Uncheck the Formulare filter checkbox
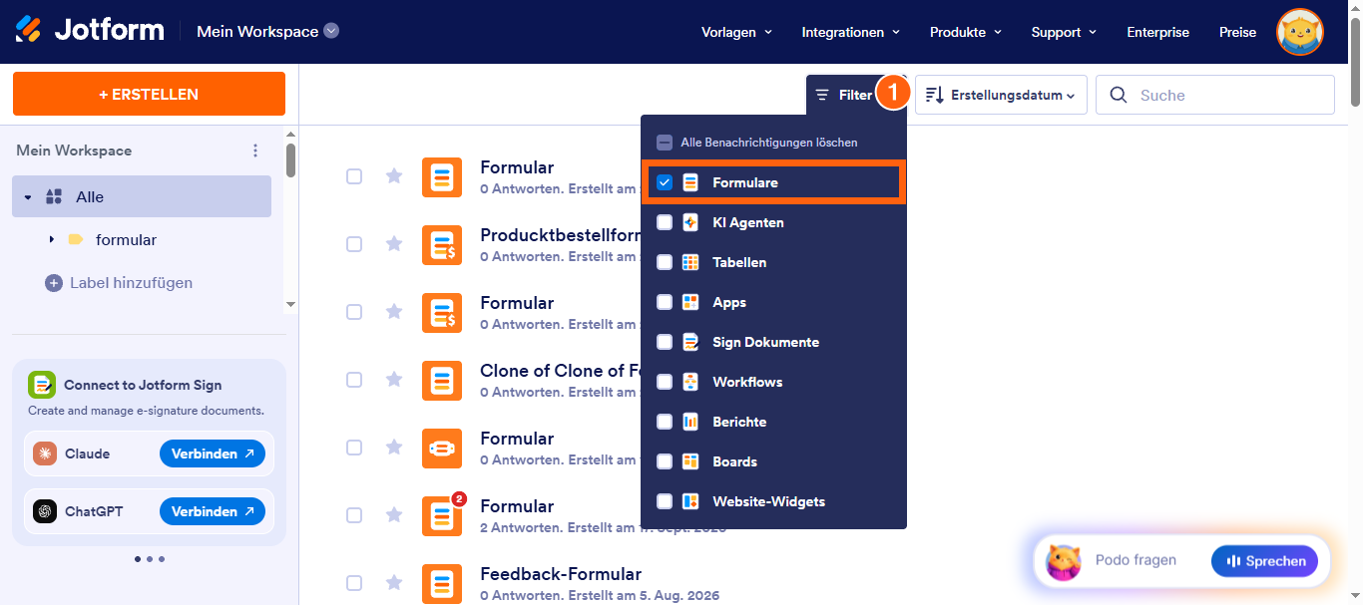This screenshot has width=1363, height=605. (x=665, y=182)
